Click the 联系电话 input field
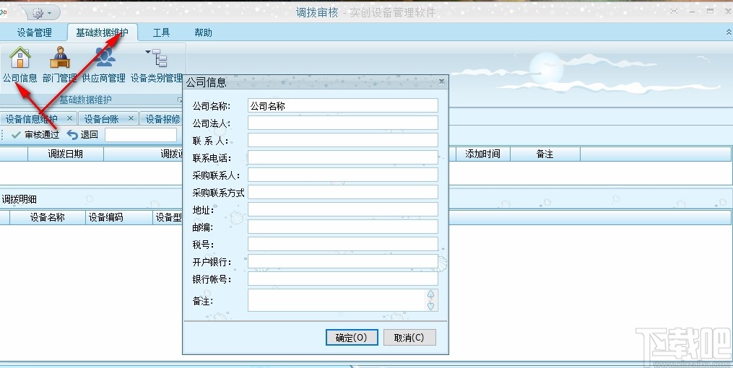The height and width of the screenshot is (368, 733). point(342,157)
